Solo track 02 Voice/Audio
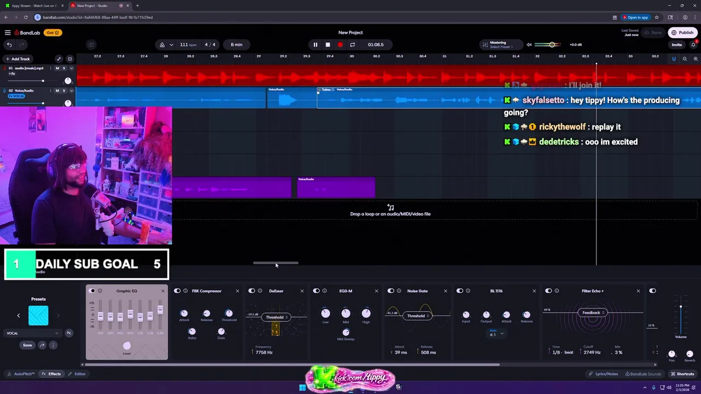Image resolution: width=701 pixels, height=394 pixels. coord(64,91)
